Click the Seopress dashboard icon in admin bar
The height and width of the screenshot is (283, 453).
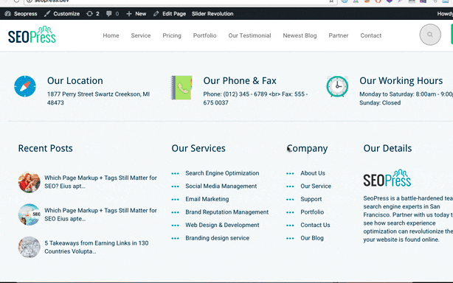point(8,13)
